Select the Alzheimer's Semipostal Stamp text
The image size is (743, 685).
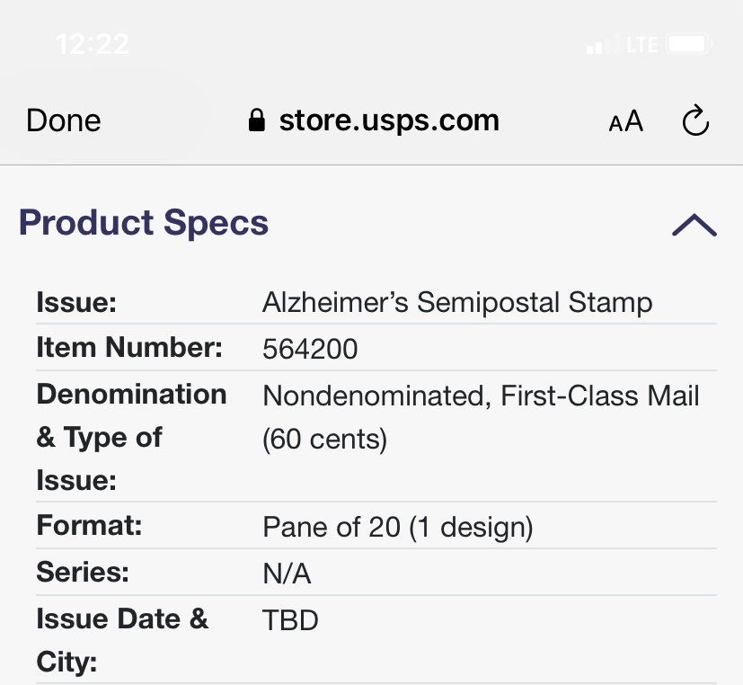tap(457, 303)
